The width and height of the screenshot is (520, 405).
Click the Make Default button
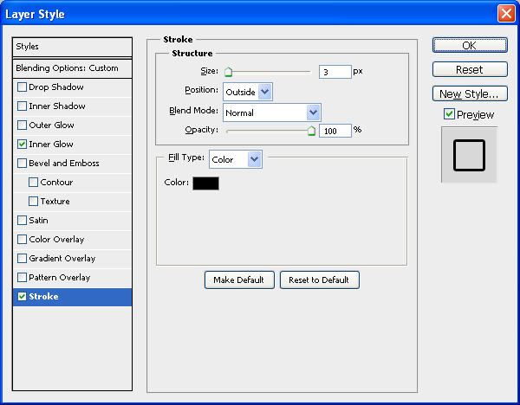[x=239, y=280]
